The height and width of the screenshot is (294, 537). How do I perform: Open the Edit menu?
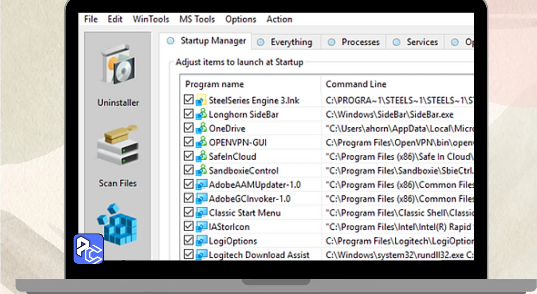pyautogui.click(x=115, y=19)
